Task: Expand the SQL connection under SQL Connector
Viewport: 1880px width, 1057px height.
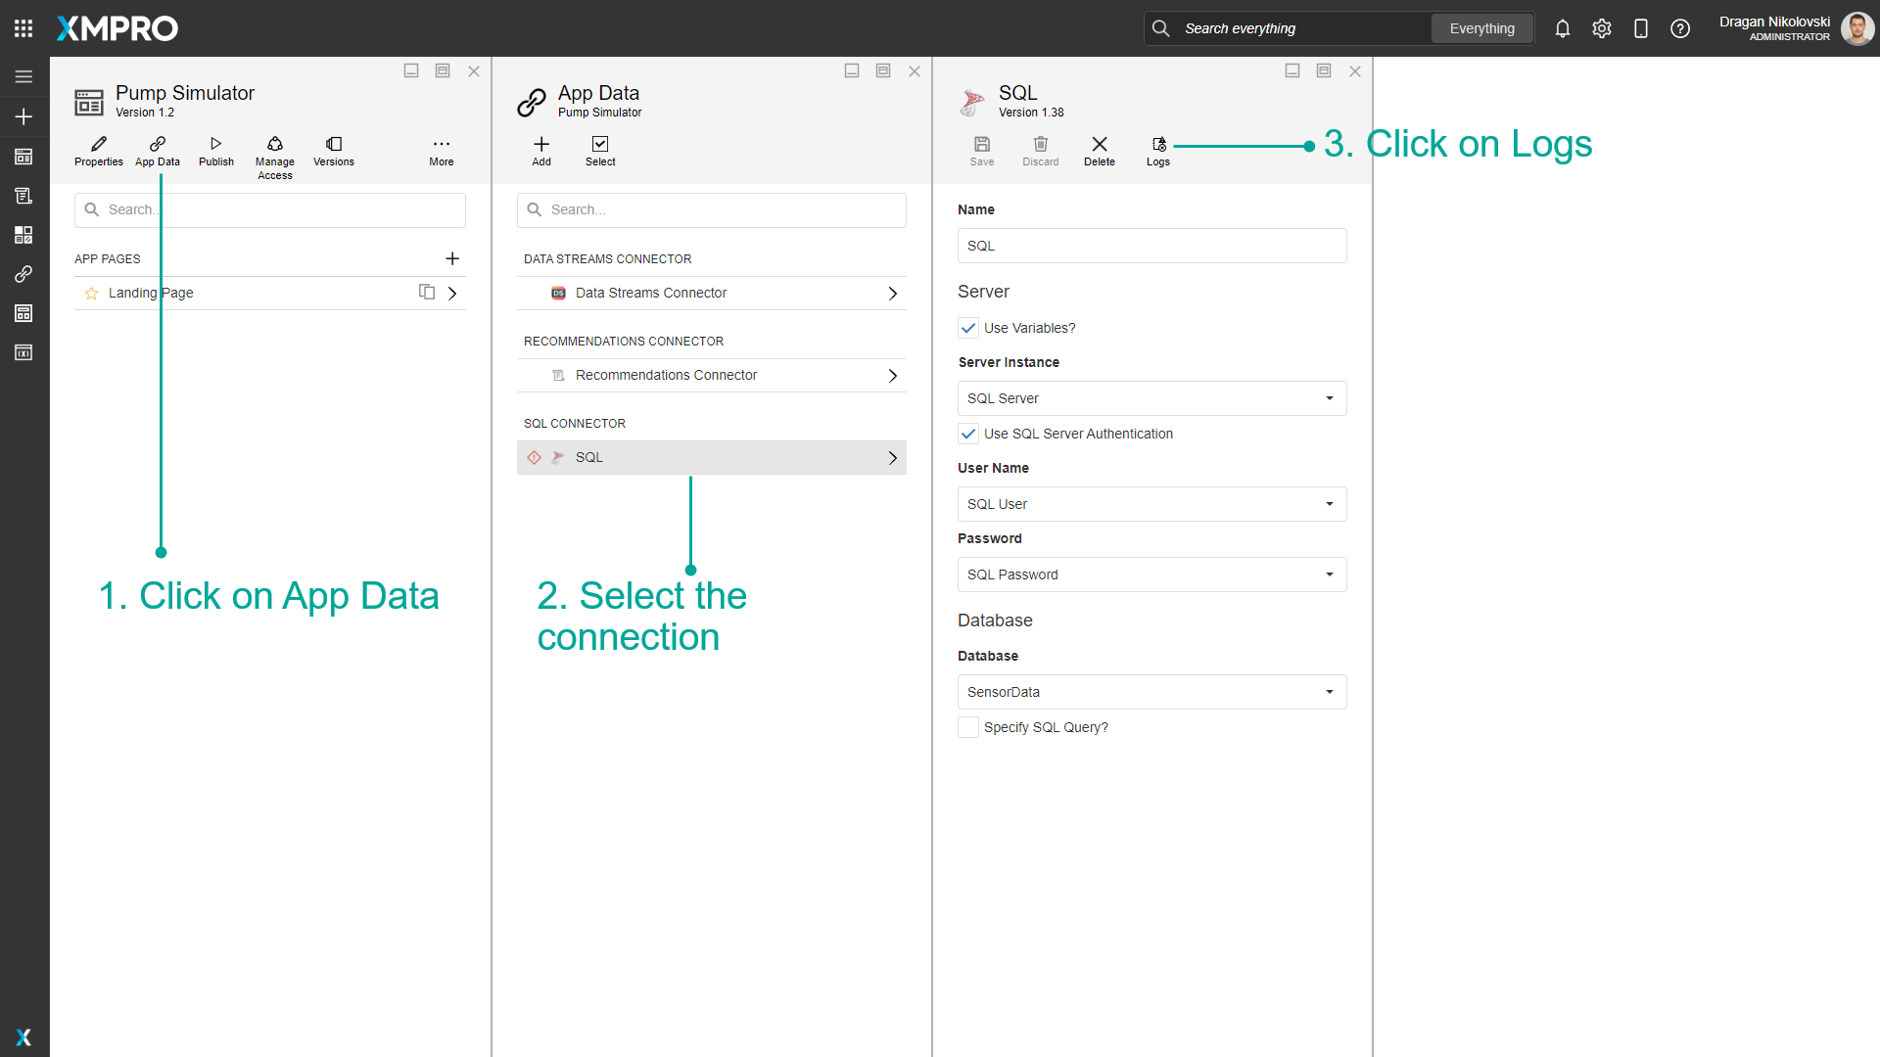Action: tap(891, 457)
